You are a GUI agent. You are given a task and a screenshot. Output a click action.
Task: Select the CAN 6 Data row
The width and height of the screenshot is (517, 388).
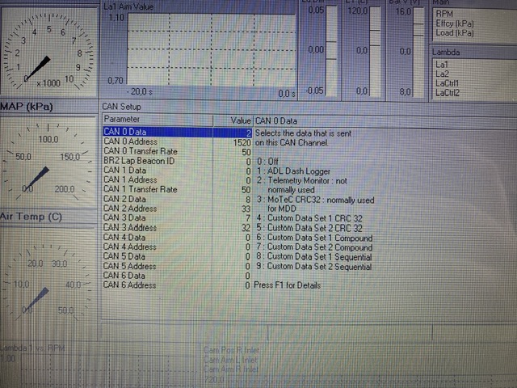[x=178, y=276]
